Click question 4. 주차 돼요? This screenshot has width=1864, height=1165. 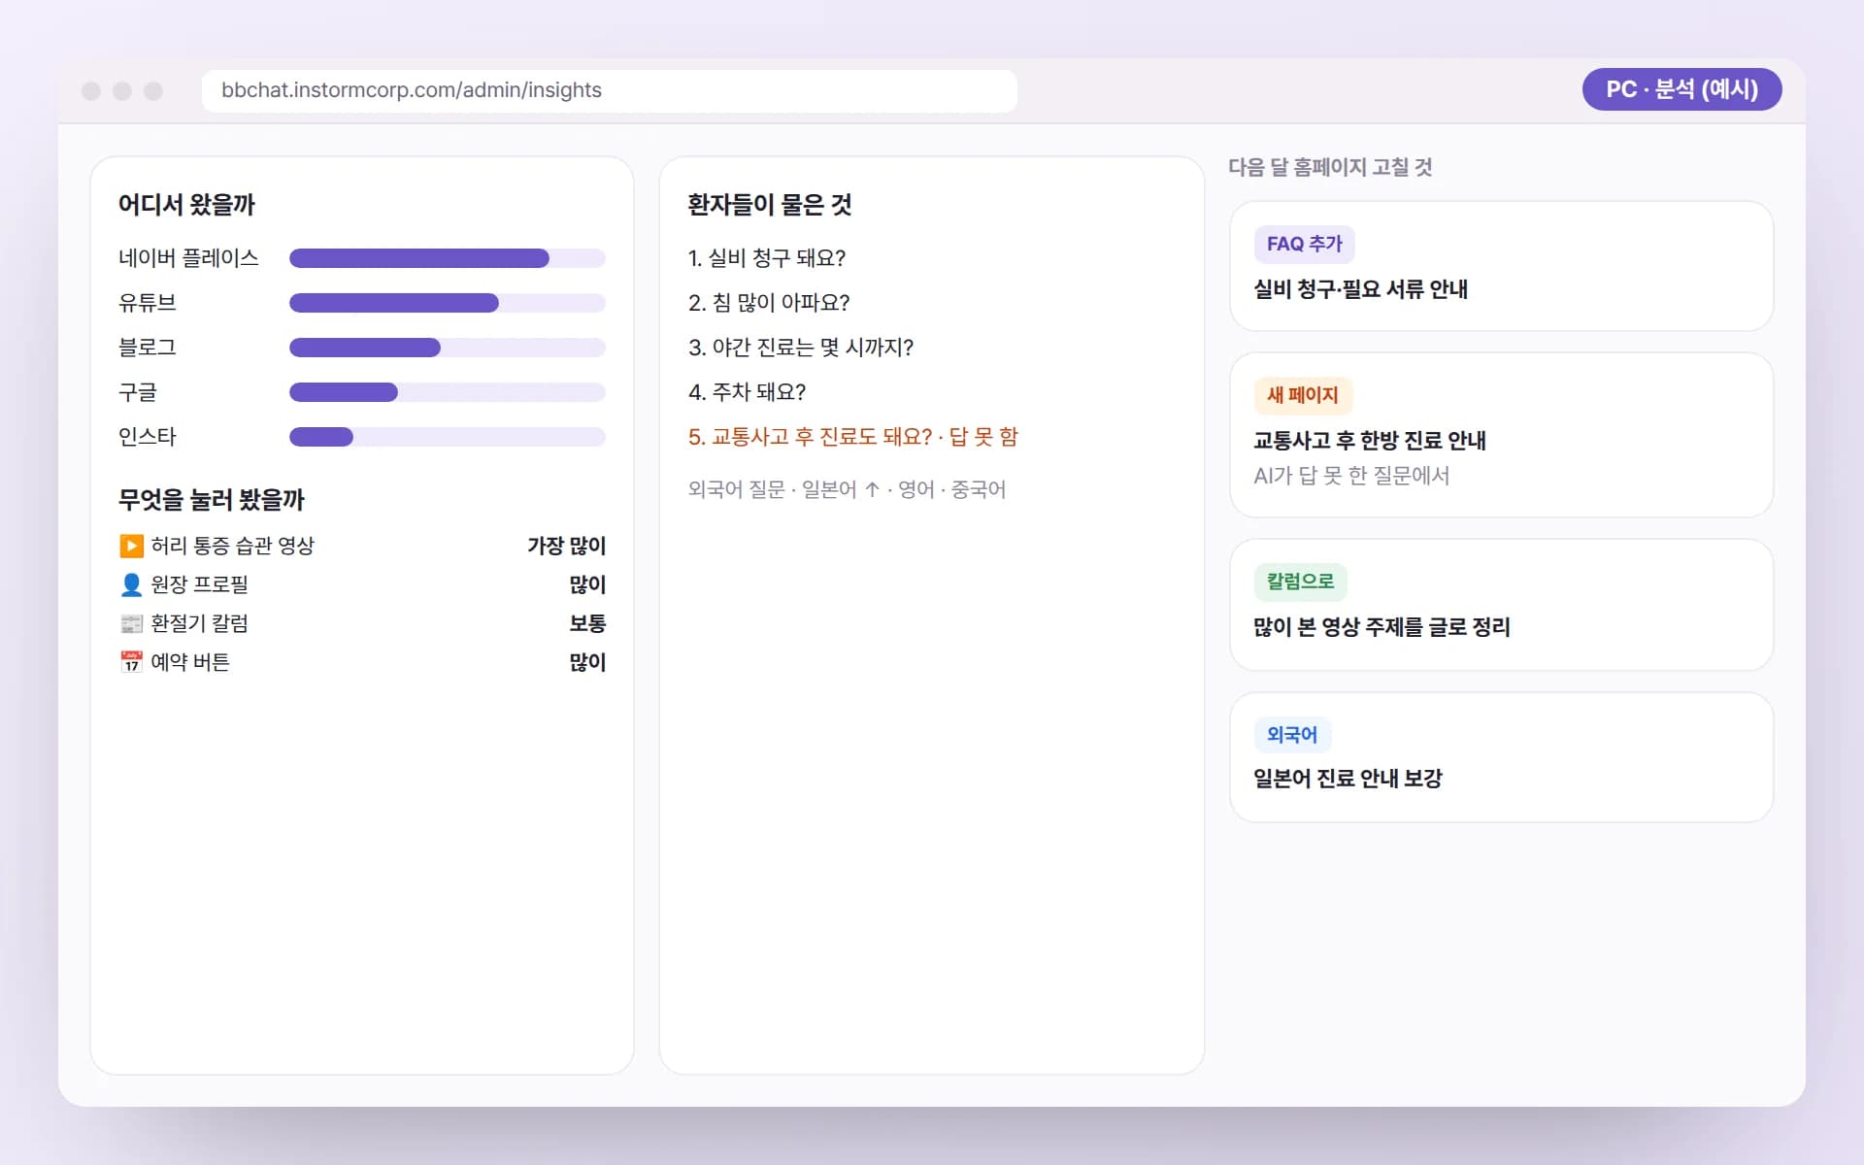(x=747, y=392)
